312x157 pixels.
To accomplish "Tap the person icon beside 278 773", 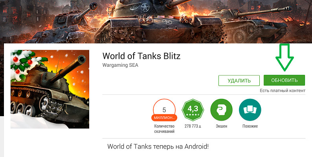I will click(200, 126).
